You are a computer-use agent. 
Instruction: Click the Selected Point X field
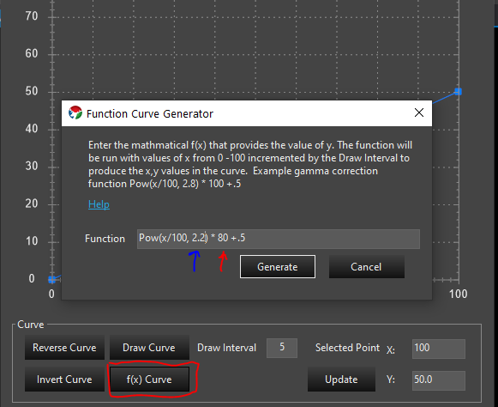click(439, 349)
